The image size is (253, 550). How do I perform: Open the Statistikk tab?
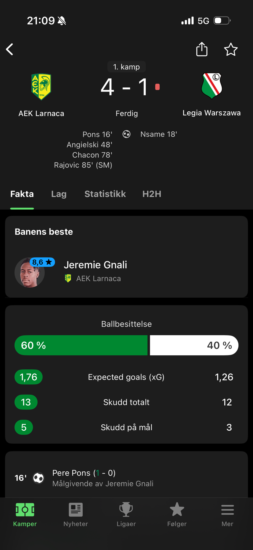105,194
